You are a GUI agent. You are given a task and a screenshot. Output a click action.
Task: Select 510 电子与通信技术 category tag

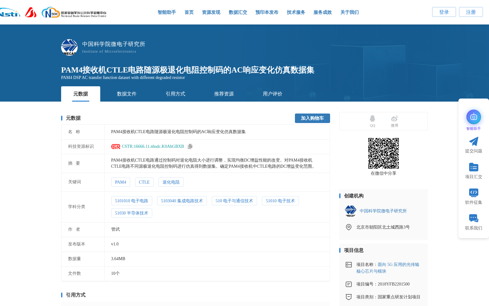tap(234, 201)
